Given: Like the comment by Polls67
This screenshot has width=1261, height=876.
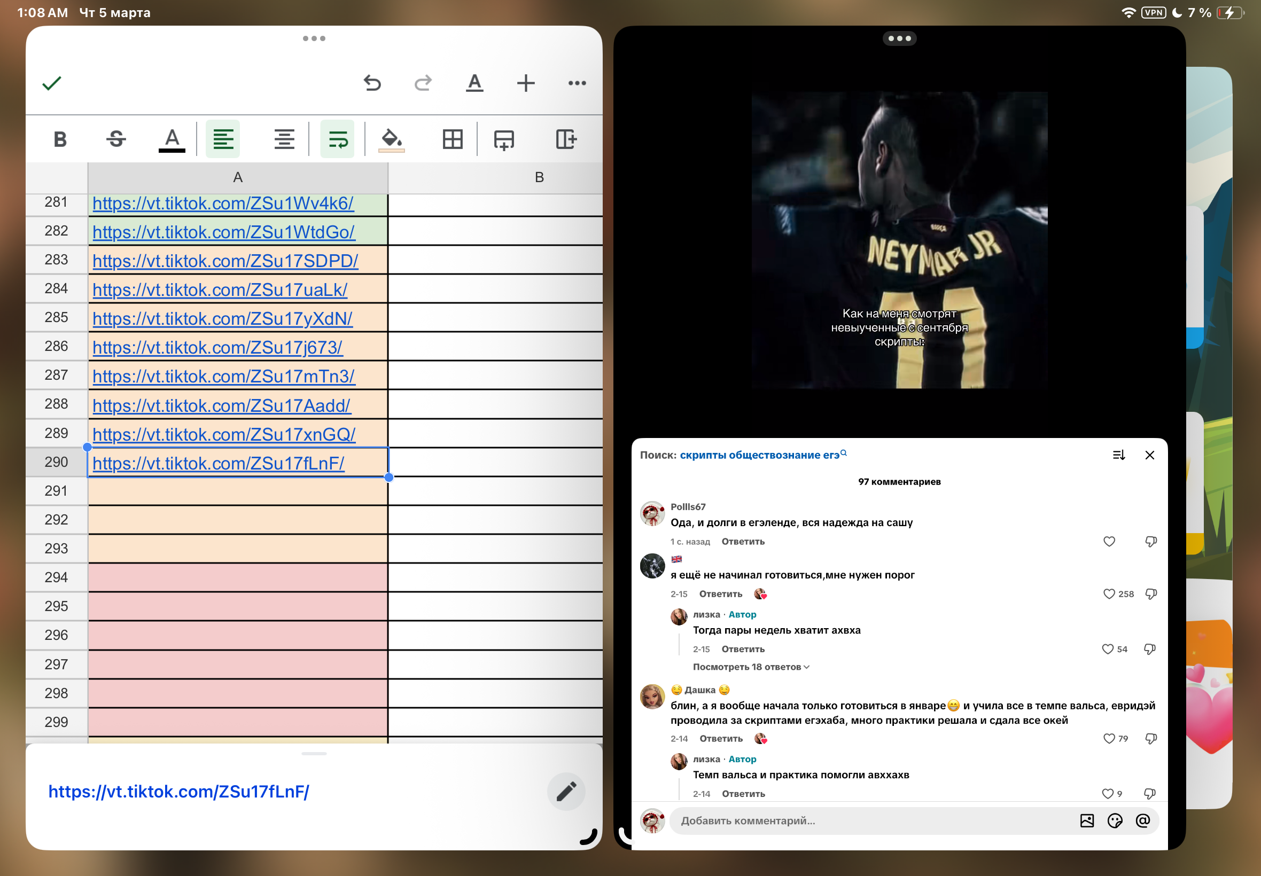Looking at the screenshot, I should pyautogui.click(x=1109, y=542).
